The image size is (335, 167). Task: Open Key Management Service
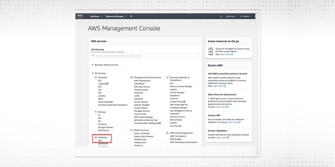[181, 111]
